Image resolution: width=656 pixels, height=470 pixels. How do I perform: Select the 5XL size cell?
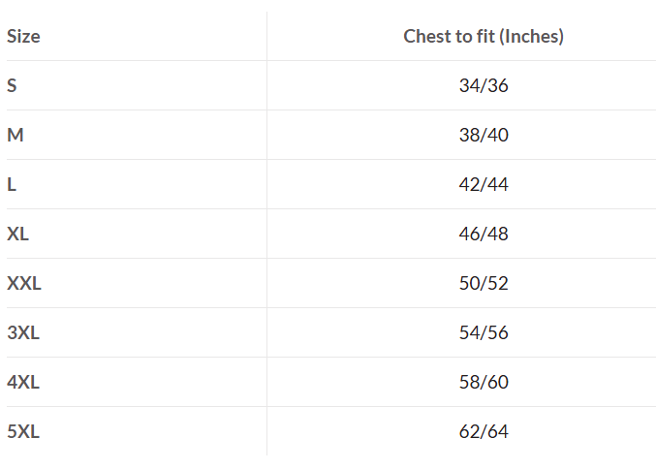click(x=23, y=431)
